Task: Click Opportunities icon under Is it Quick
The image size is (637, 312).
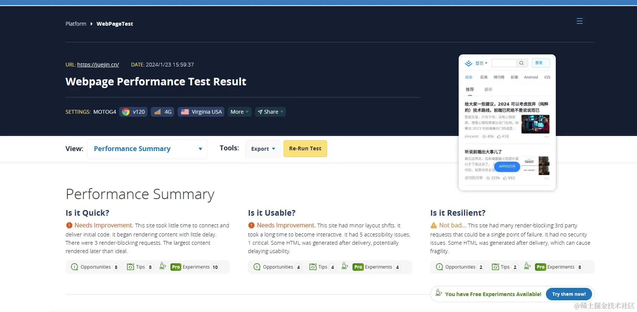Action: [74, 267]
